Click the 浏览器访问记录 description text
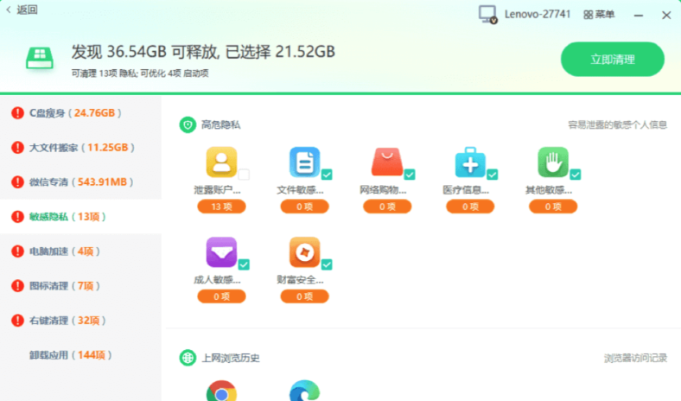This screenshot has height=401, width=681. [635, 358]
